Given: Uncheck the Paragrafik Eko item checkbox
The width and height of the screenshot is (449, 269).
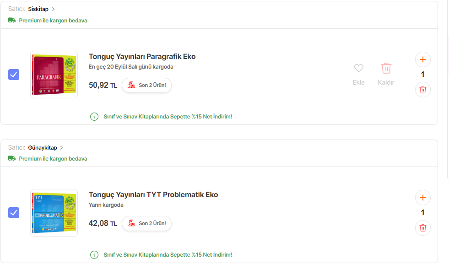Looking at the screenshot, I should pos(14,75).
